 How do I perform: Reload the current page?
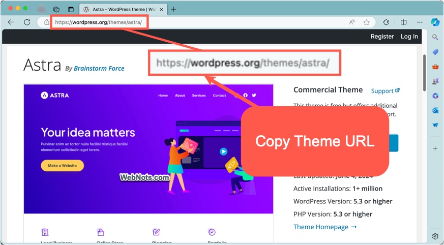[27, 22]
